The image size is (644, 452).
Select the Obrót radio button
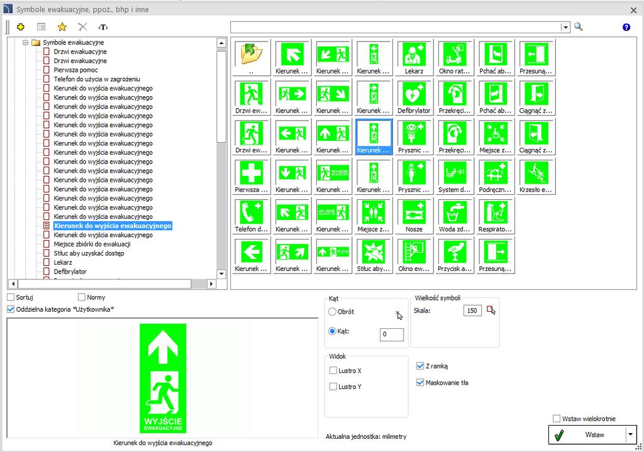click(x=332, y=312)
